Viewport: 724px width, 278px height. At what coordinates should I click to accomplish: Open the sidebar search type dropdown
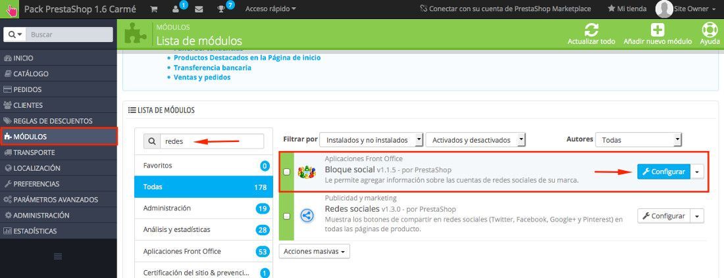tap(15, 35)
